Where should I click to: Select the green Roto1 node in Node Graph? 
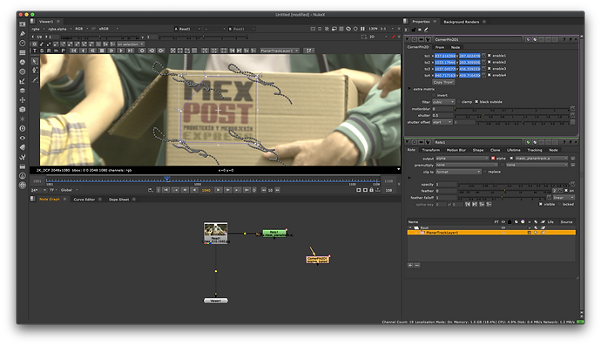point(274,234)
